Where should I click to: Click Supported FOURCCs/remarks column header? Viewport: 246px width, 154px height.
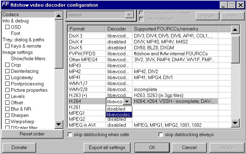coord(175,29)
